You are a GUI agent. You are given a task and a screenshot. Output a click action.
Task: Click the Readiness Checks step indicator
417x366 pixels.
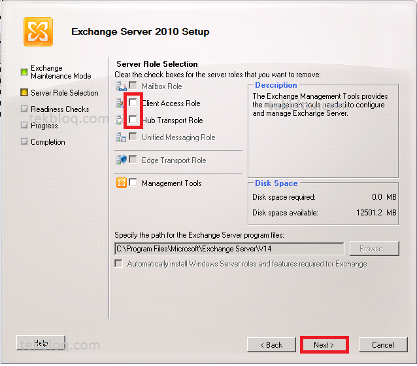[24, 109]
